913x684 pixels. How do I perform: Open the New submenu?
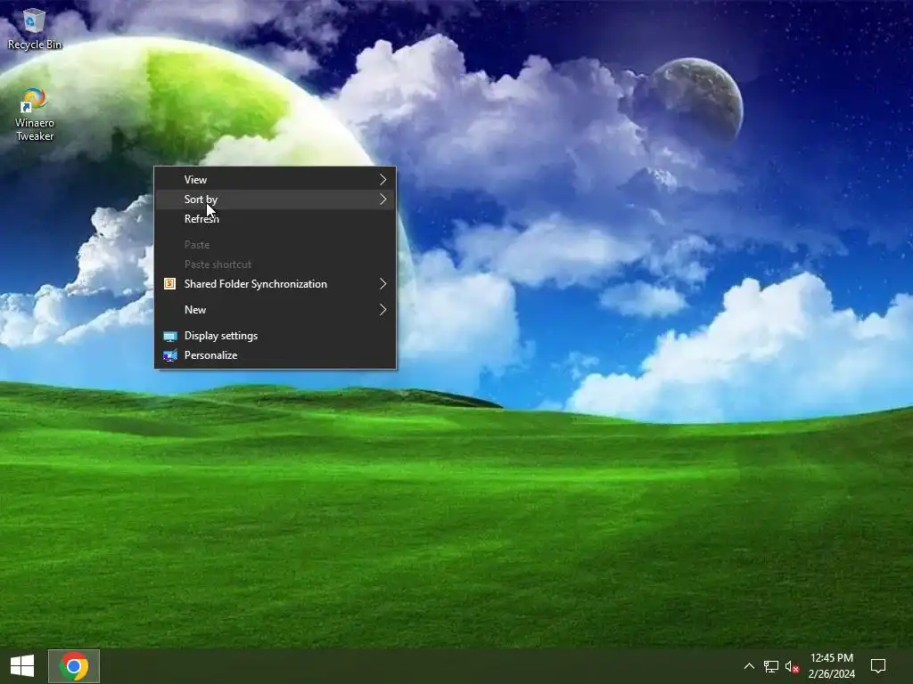click(x=276, y=309)
